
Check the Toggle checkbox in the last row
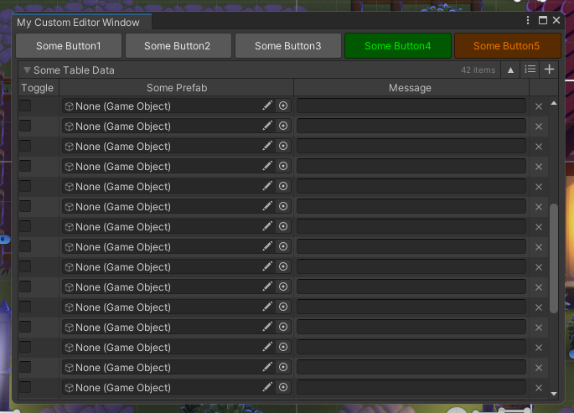[25, 387]
